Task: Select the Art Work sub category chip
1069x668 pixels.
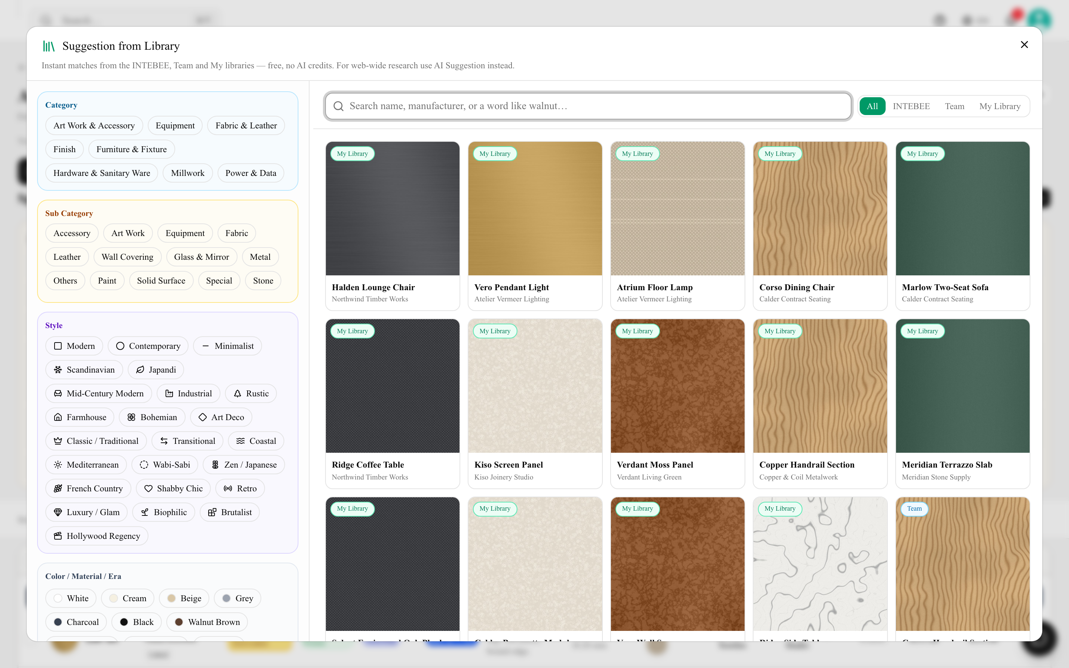Action: pyautogui.click(x=128, y=233)
